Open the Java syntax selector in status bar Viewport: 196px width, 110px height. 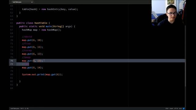[180, 108]
